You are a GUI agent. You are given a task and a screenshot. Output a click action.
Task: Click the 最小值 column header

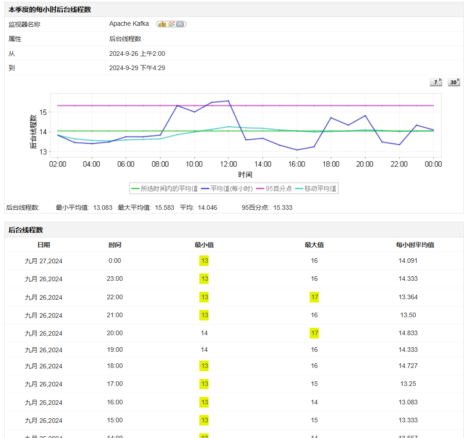tap(204, 245)
